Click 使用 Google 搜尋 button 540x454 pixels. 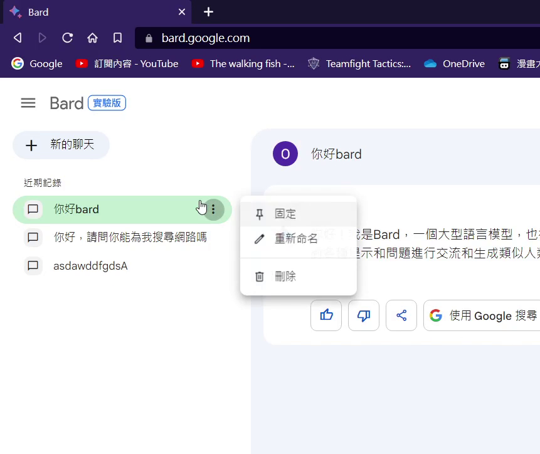pos(482,315)
